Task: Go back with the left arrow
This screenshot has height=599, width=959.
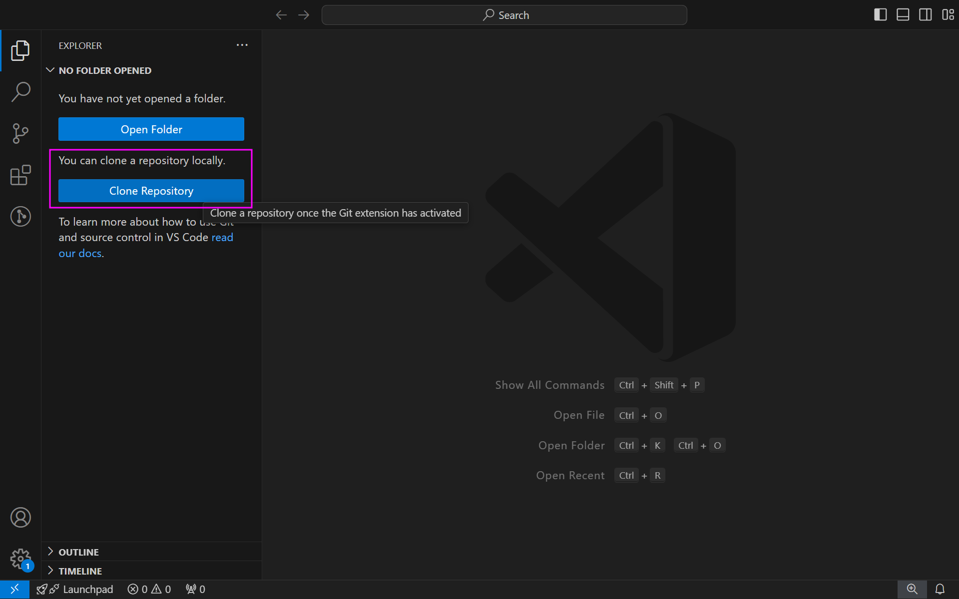Action: pos(281,15)
